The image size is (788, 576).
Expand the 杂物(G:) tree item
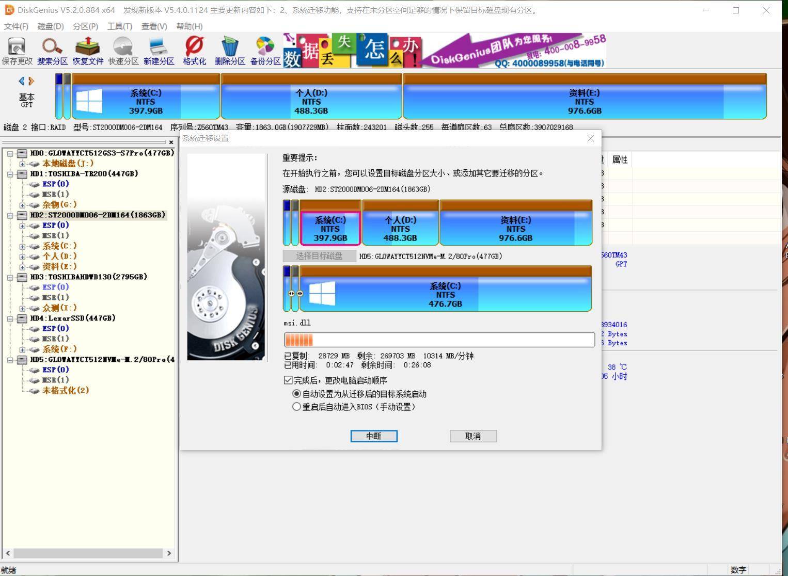22,204
